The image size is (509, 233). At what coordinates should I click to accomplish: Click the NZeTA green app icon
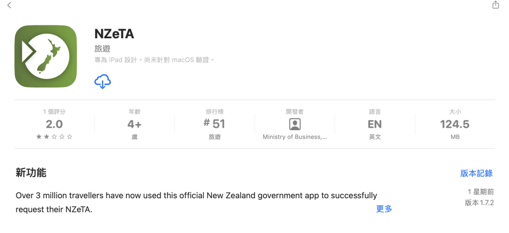pyautogui.click(x=46, y=56)
